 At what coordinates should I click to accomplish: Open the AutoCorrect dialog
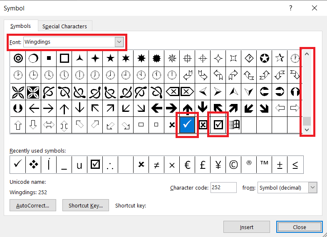tap(33, 205)
